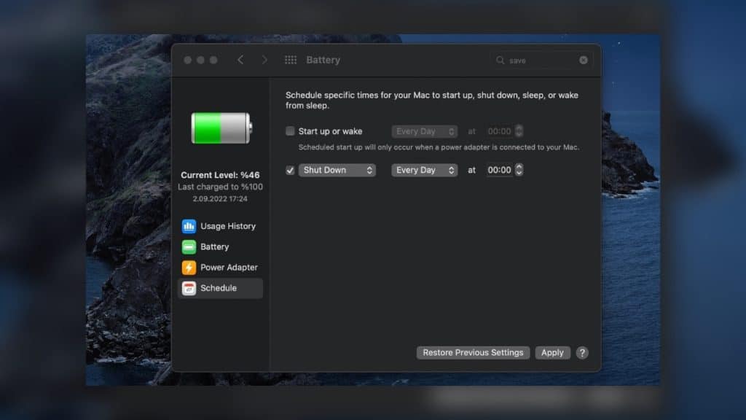Click the green Battery sidebar icon
This screenshot has height=420, width=746.
189,246
